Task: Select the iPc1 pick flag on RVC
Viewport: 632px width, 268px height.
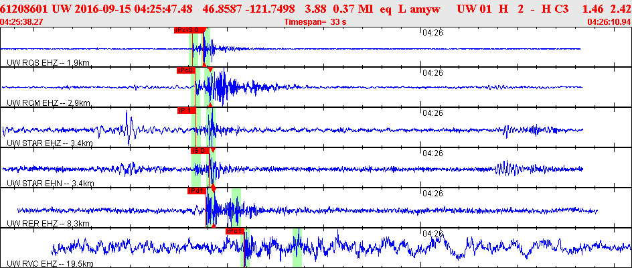Action: click(235, 231)
